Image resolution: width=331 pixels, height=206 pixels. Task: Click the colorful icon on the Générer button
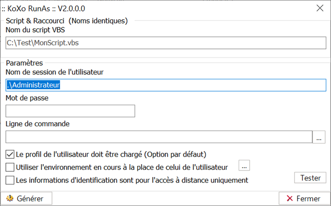point(10,198)
